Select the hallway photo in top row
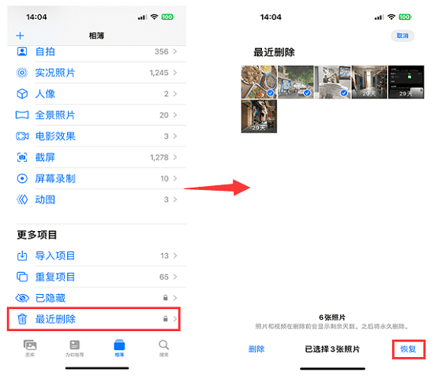Screen dimensions: 434x376 [x=369, y=82]
